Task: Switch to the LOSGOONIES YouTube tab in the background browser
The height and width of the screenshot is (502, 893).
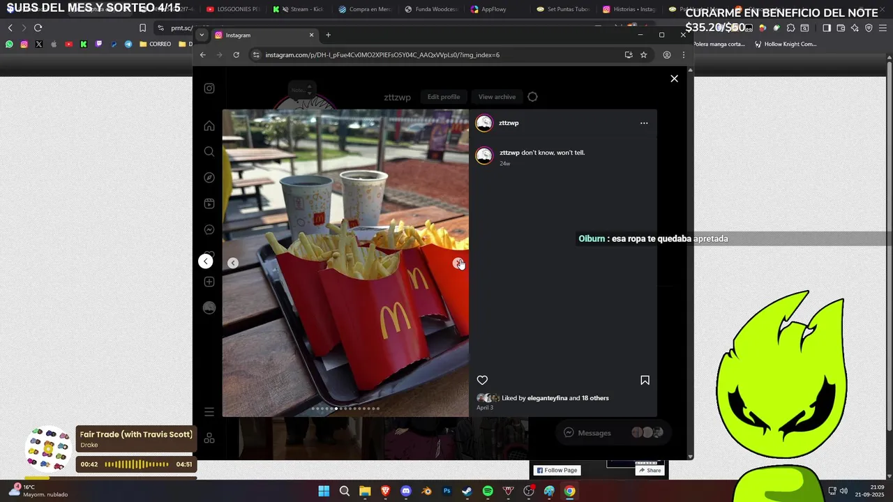Action: [x=234, y=10]
